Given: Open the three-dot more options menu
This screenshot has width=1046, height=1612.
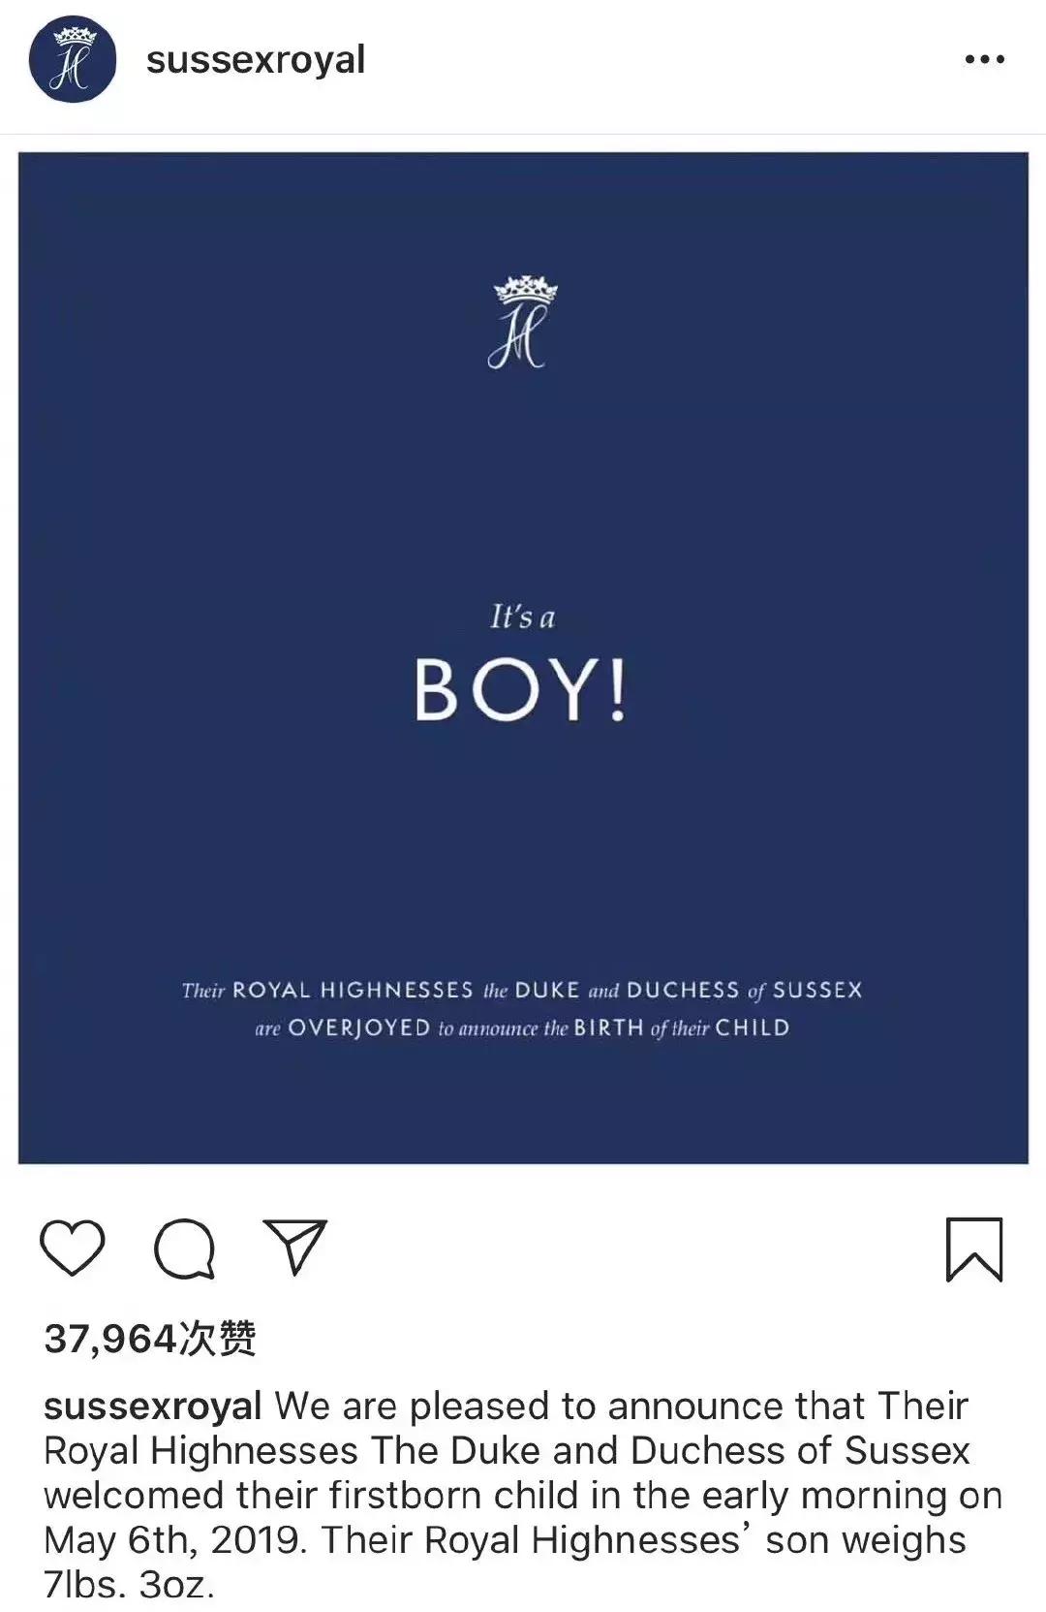Looking at the screenshot, I should click(984, 60).
